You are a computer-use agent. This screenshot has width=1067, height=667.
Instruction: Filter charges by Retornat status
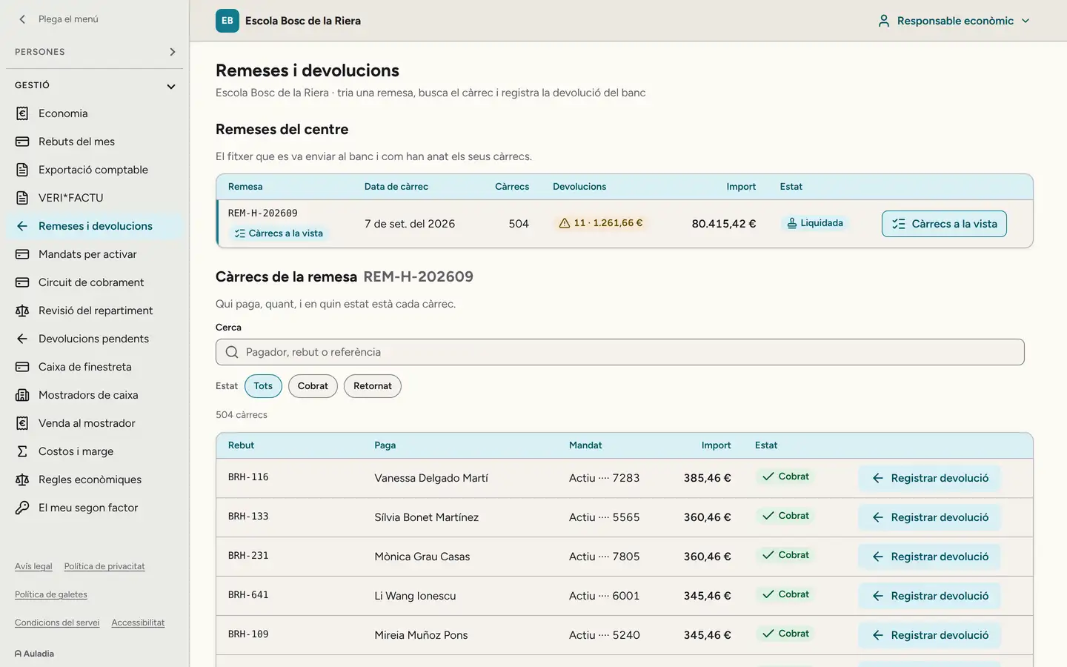[372, 386]
